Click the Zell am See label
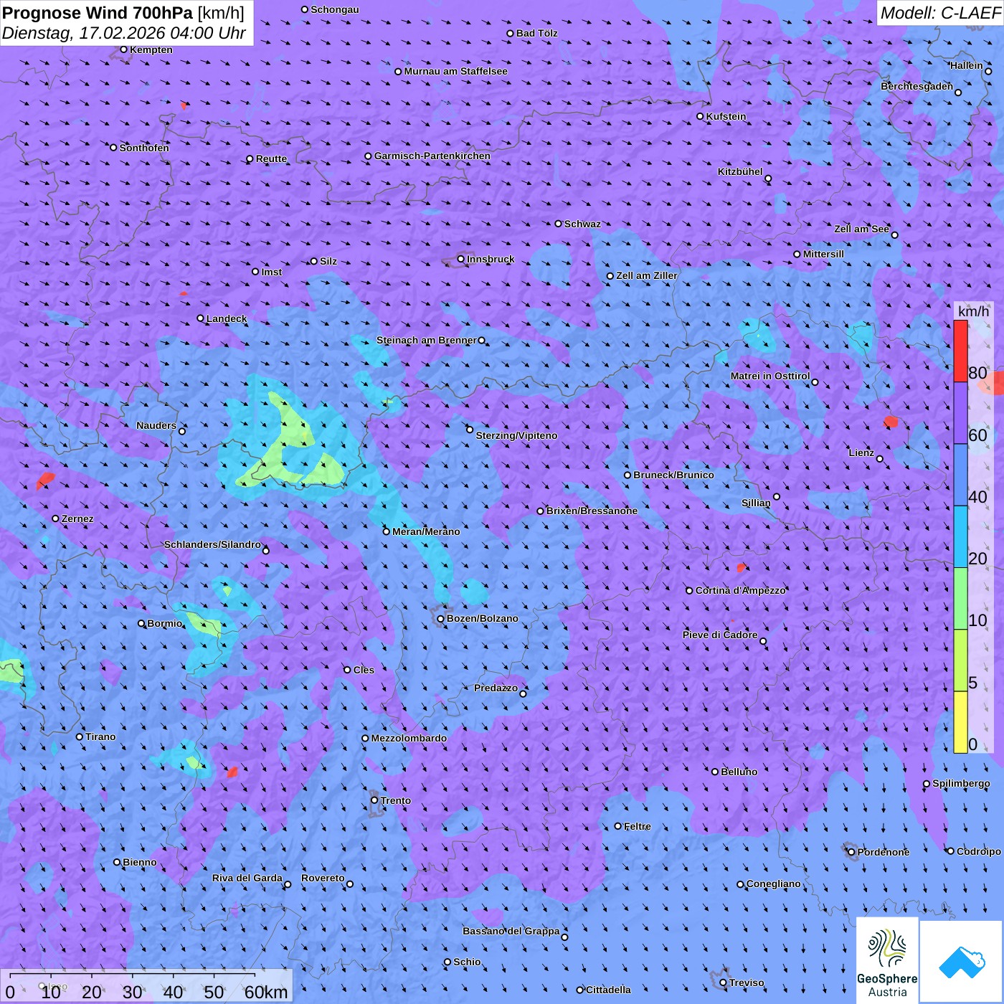 pos(861,229)
